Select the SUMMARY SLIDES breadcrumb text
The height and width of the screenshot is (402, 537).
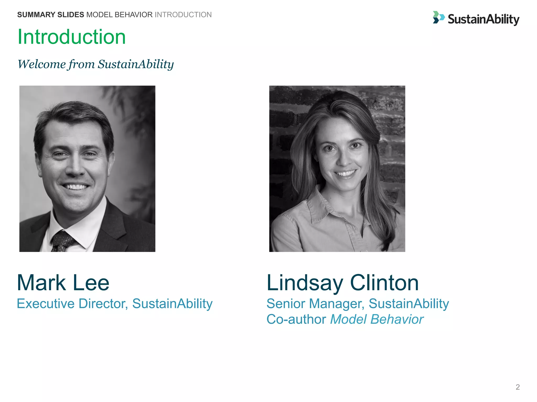(51, 15)
